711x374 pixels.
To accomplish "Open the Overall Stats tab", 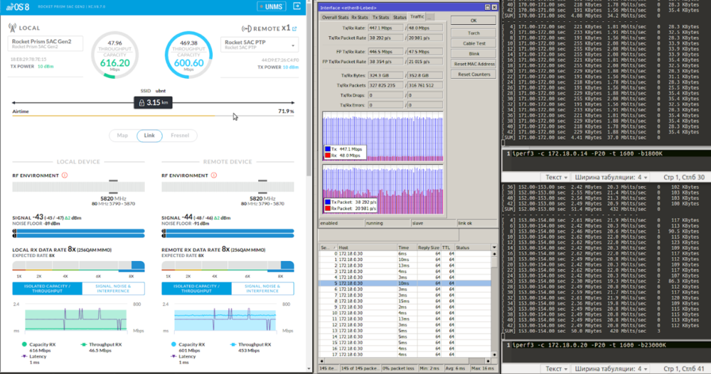I will tap(335, 17).
